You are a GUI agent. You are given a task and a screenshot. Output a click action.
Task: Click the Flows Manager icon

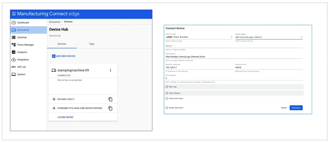coord(14,45)
